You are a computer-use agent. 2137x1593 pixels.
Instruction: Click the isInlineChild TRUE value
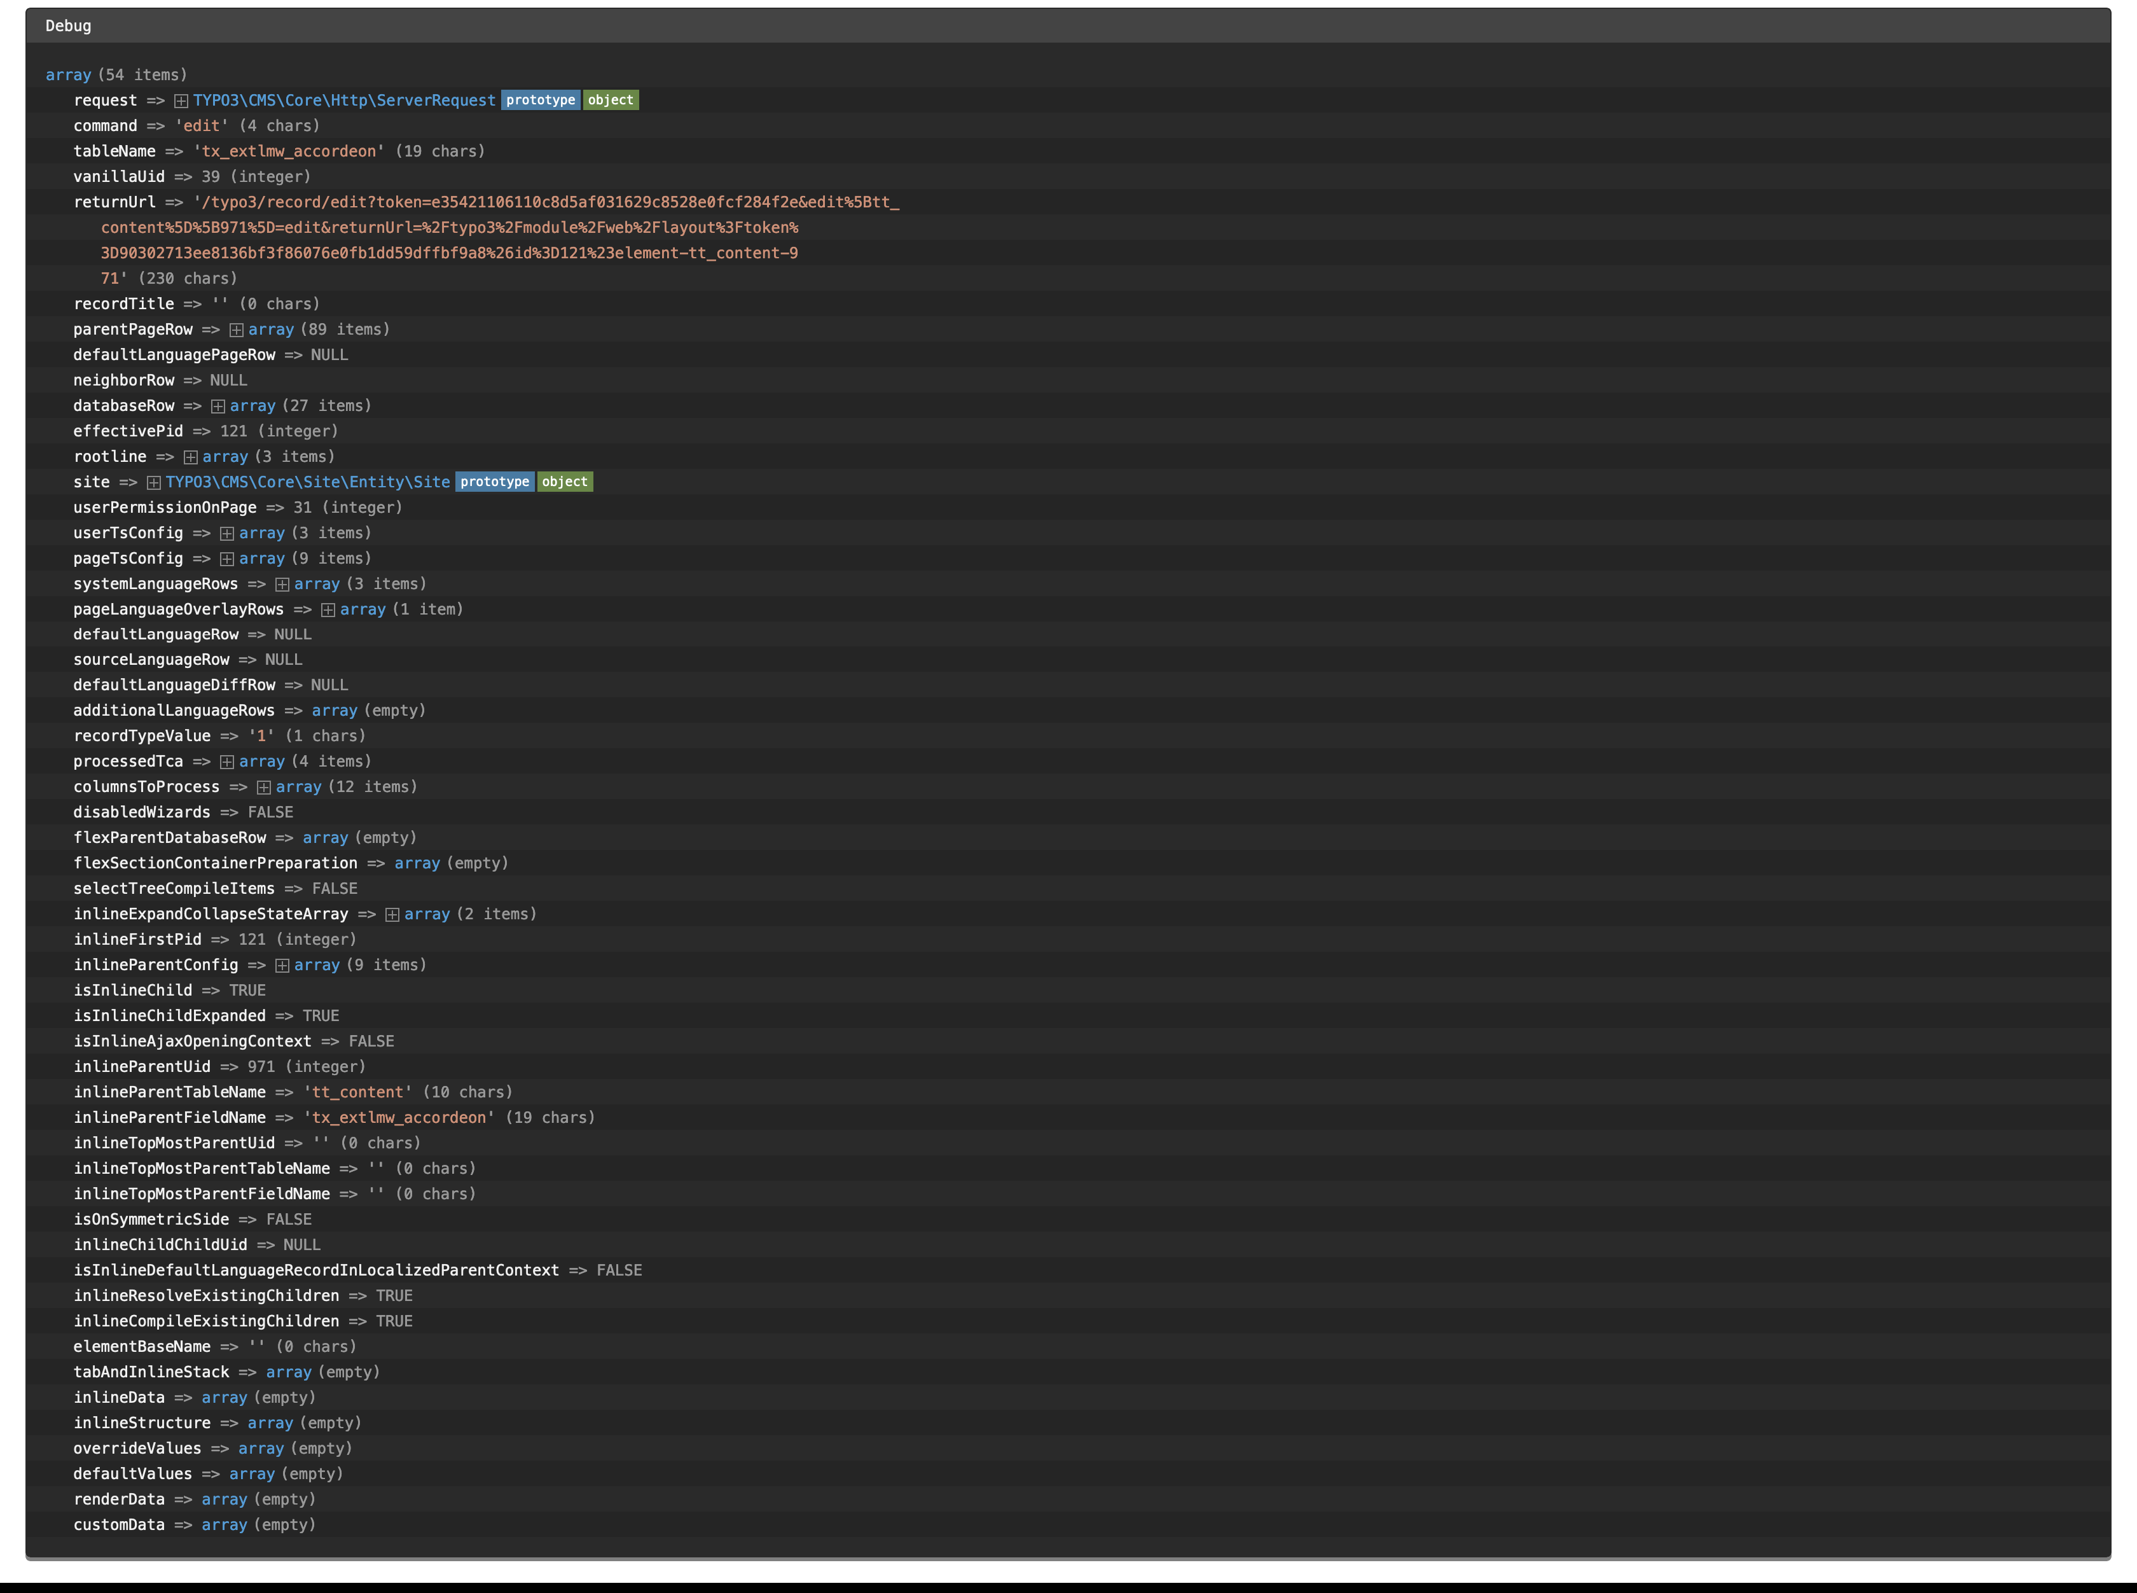[x=247, y=991]
